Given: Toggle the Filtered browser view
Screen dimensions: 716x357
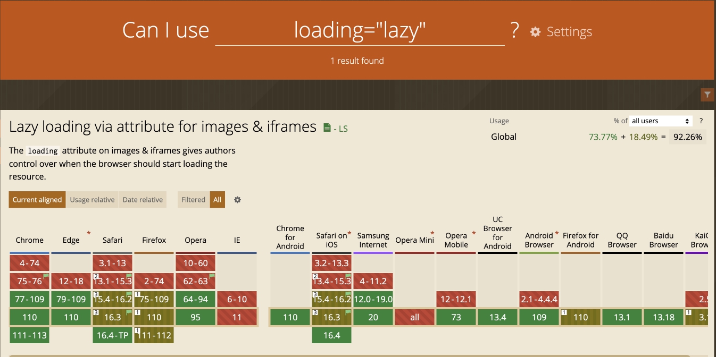Looking at the screenshot, I should 193,200.
